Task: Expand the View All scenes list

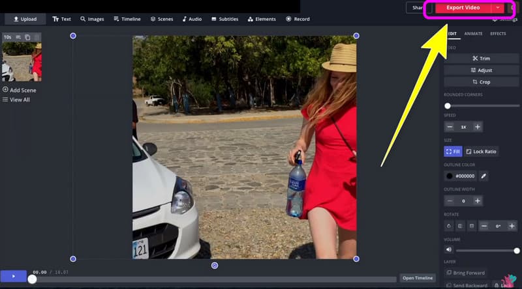Action: click(16, 100)
